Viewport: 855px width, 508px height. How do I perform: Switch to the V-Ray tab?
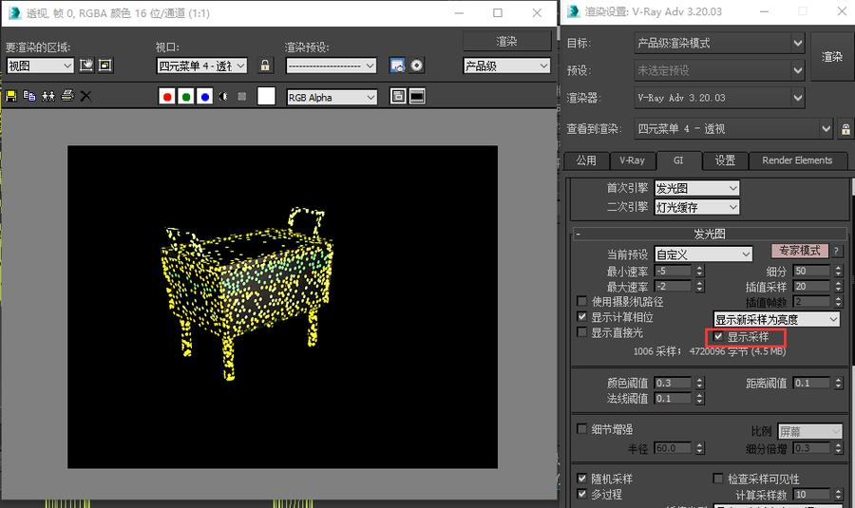point(632,160)
